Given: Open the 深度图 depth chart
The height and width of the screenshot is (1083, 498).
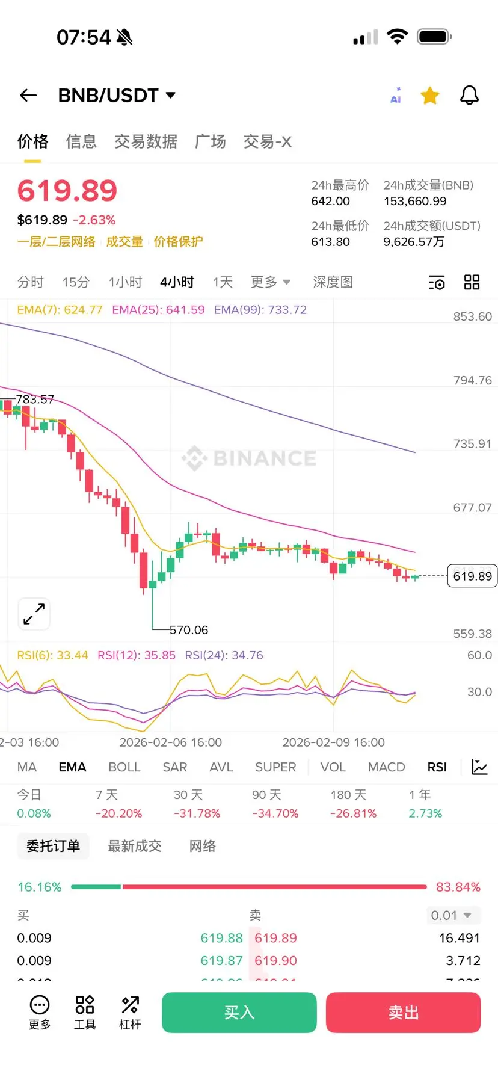Looking at the screenshot, I should pyautogui.click(x=333, y=282).
